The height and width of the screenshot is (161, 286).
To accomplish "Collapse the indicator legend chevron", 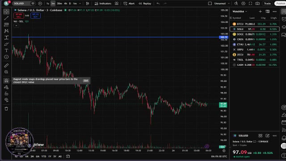I will tap(16, 26).
